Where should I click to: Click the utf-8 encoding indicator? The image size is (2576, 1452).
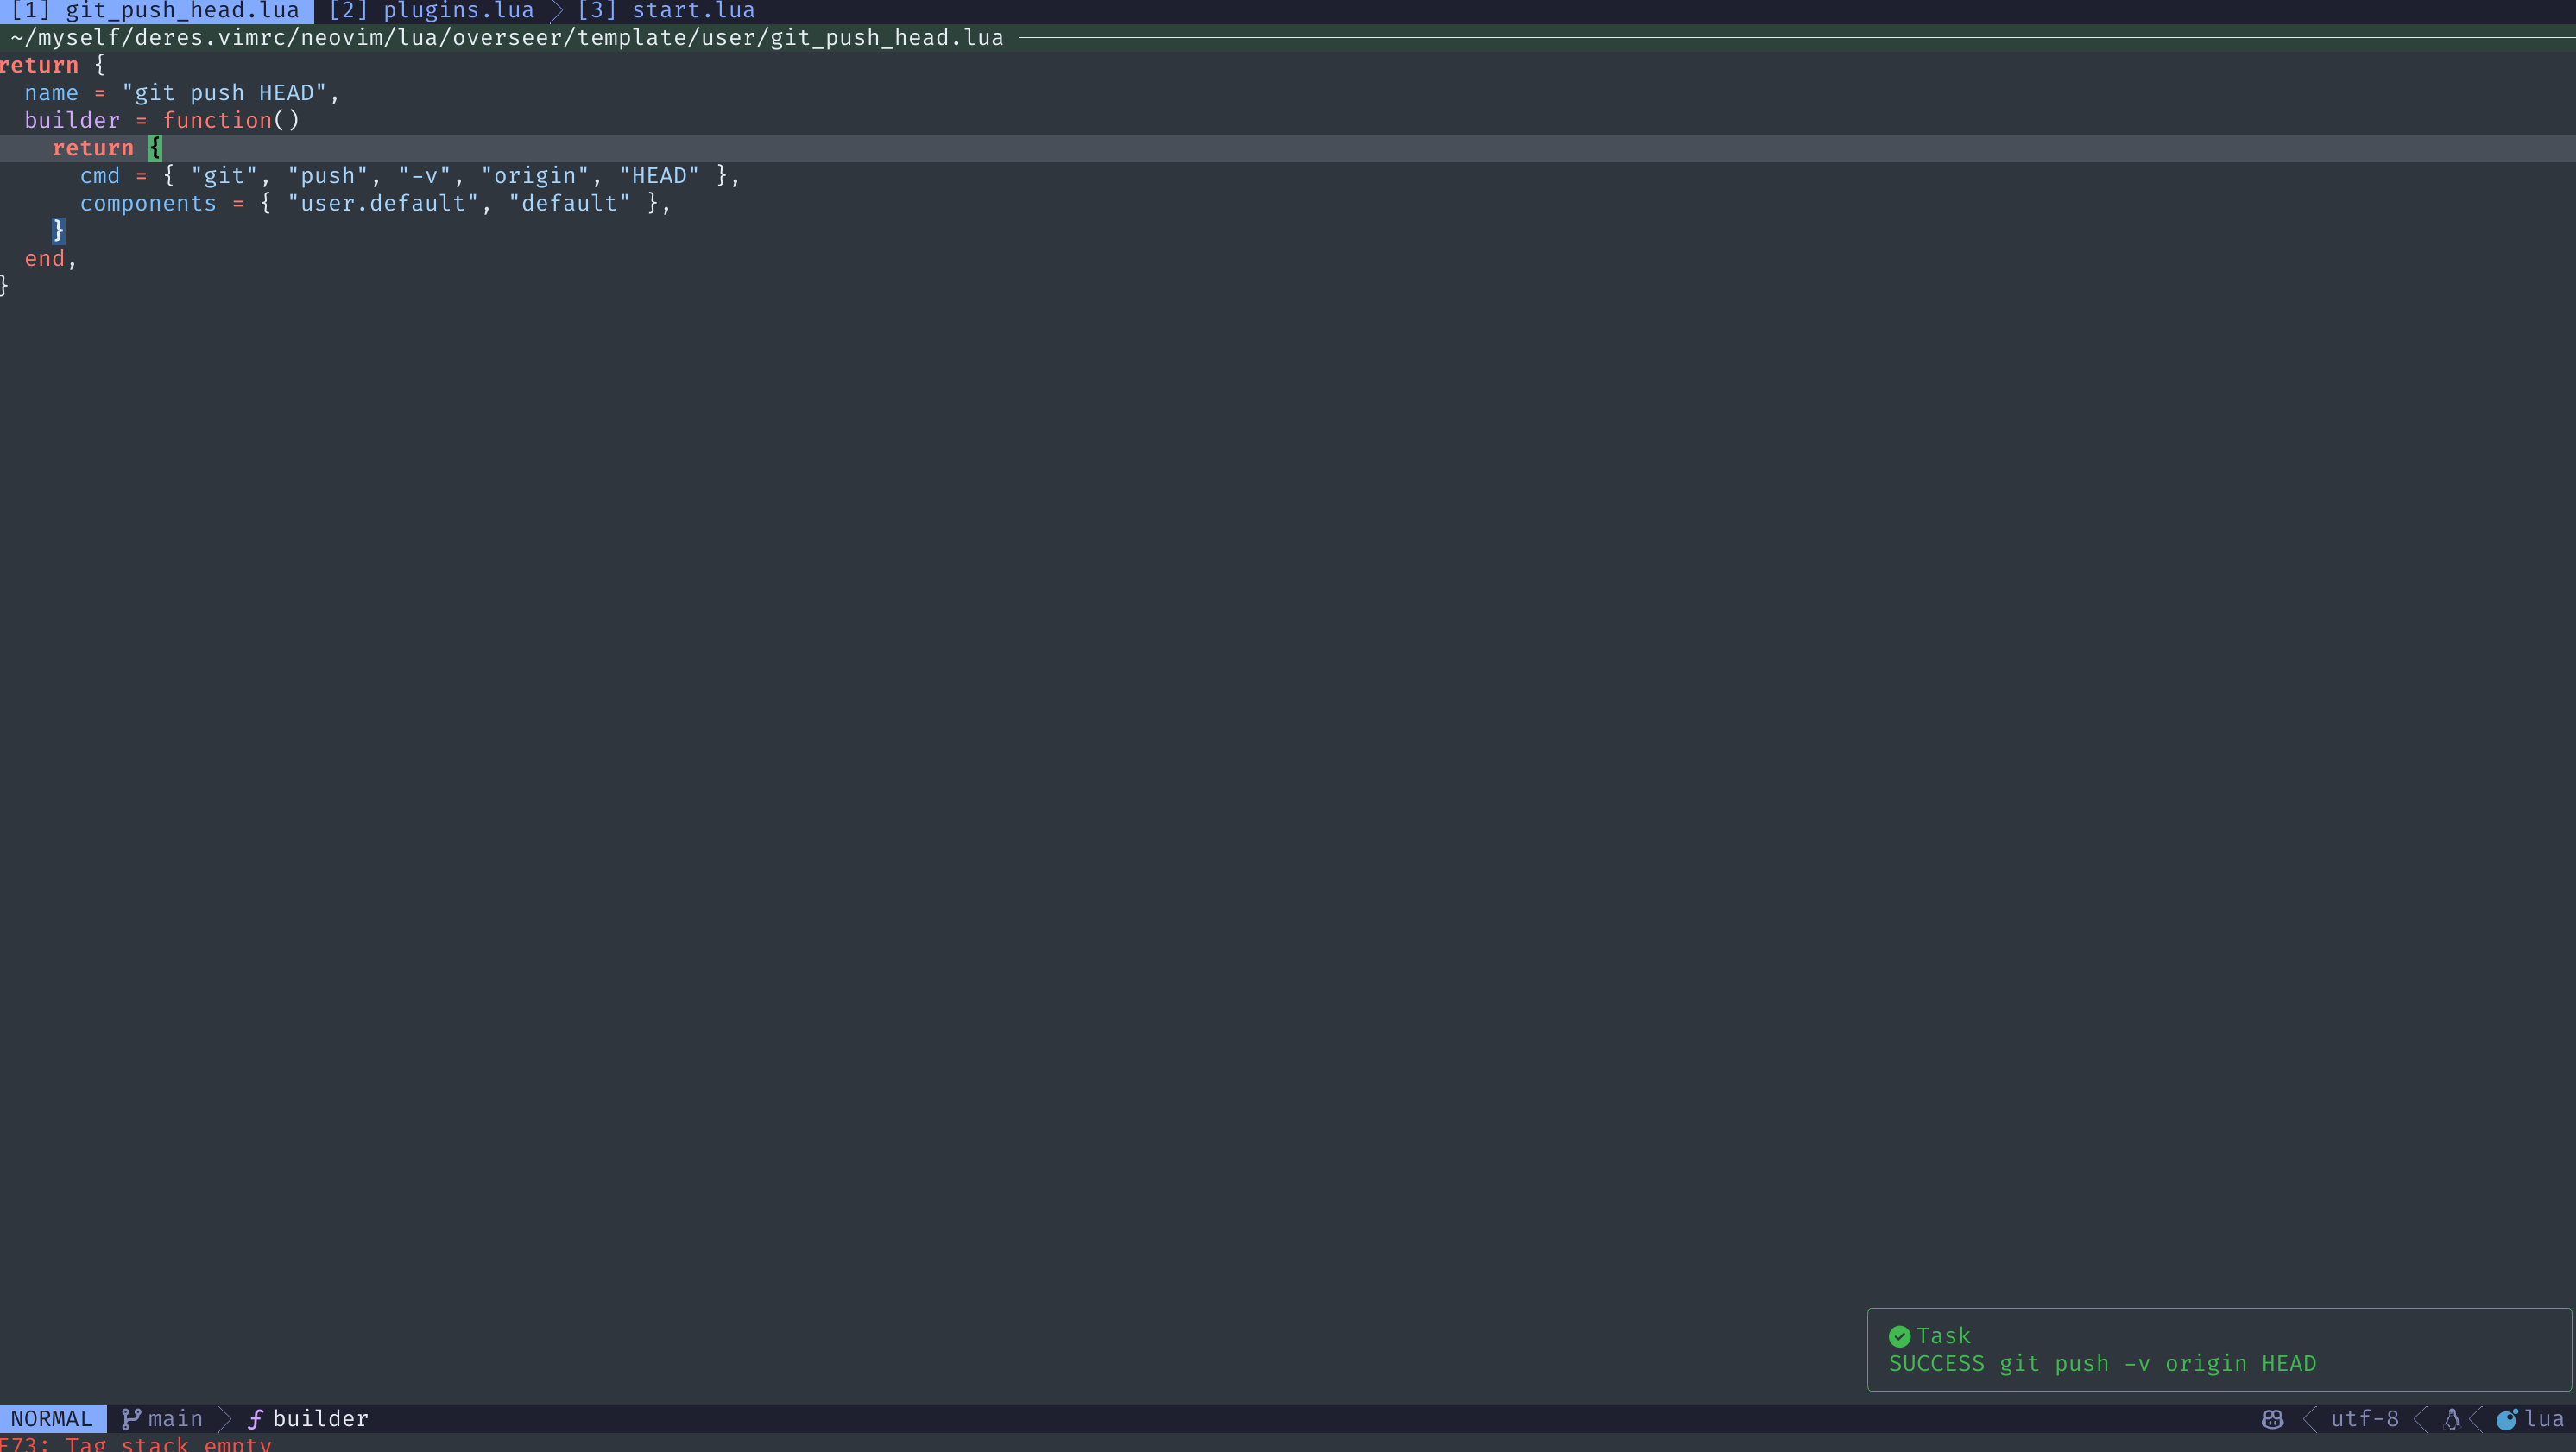tap(2366, 1419)
